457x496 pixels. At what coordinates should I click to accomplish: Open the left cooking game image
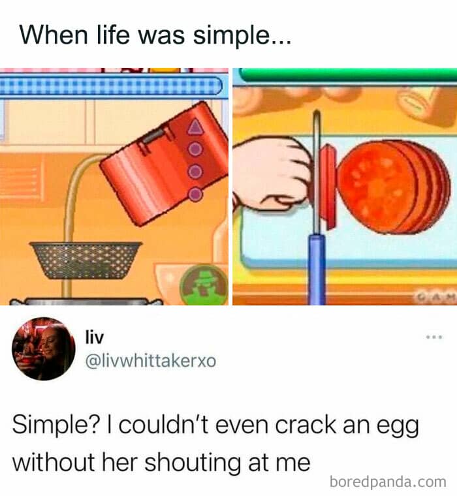click(x=114, y=187)
